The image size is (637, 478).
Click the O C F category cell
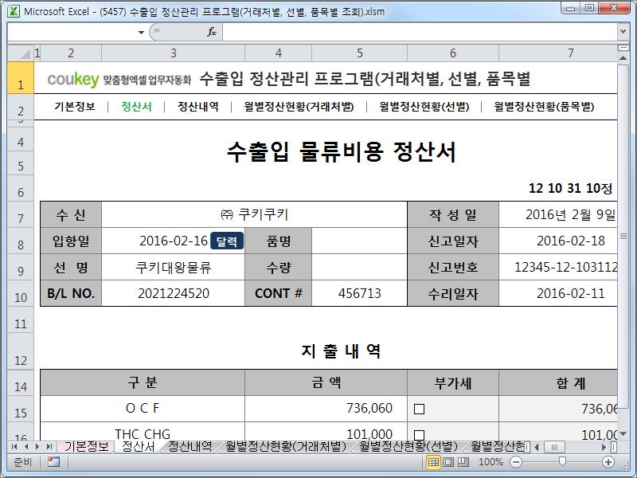(x=143, y=408)
